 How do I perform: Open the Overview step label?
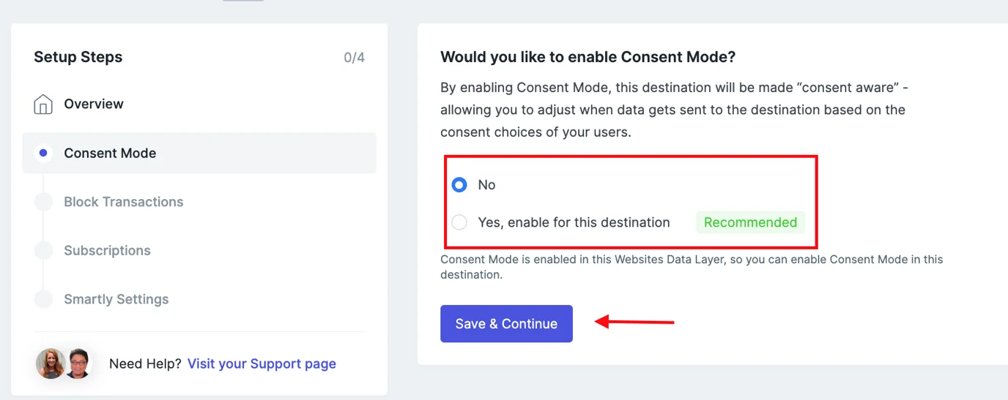pos(94,104)
